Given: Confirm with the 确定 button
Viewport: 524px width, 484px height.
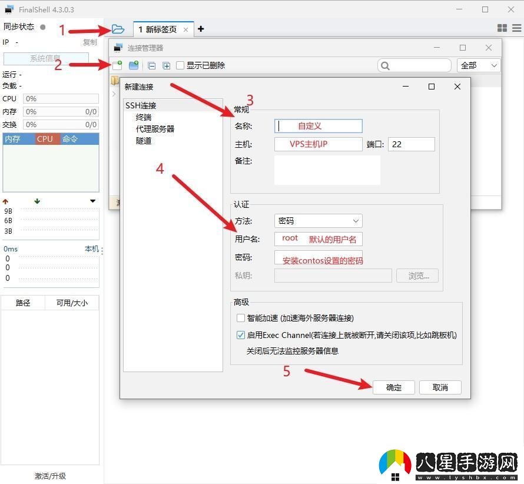Looking at the screenshot, I should pos(394,387).
